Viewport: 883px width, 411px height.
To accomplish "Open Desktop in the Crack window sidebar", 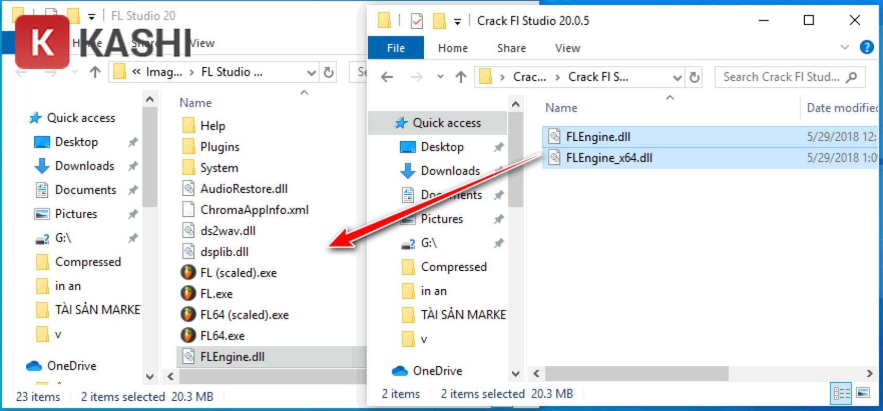I will [x=442, y=147].
